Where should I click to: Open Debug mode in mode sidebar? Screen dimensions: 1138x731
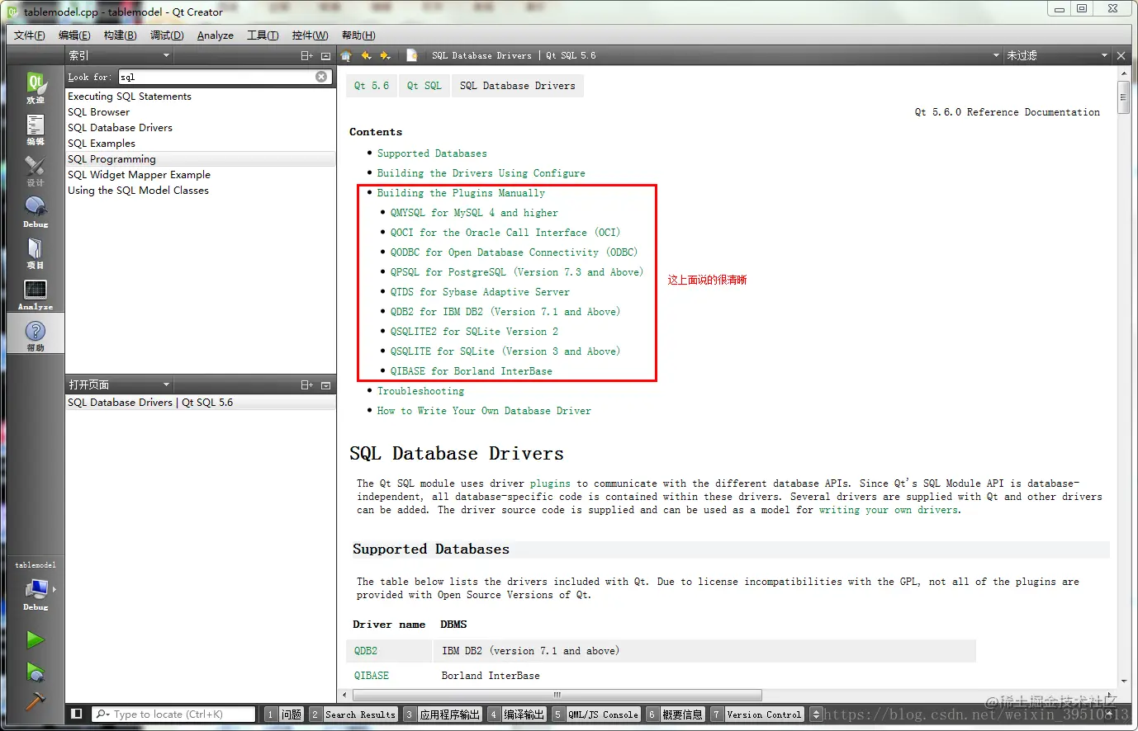36,211
